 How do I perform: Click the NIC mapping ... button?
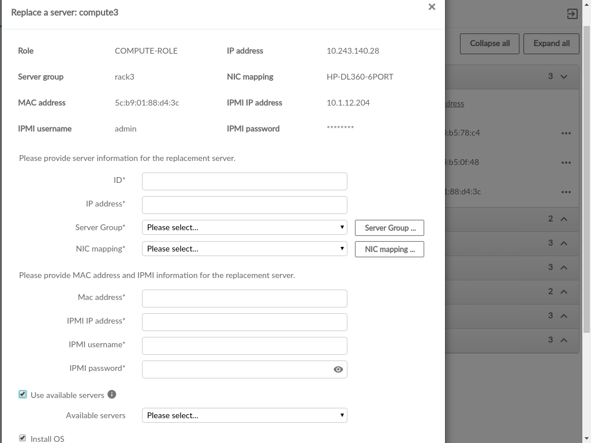point(390,249)
